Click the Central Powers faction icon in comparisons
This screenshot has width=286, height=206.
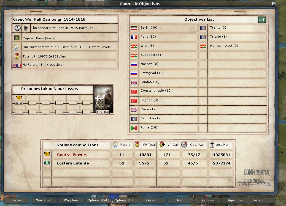tap(47, 155)
